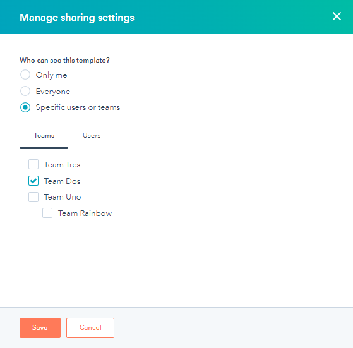Open the Teams tab
The image size is (353, 348).
[44, 136]
